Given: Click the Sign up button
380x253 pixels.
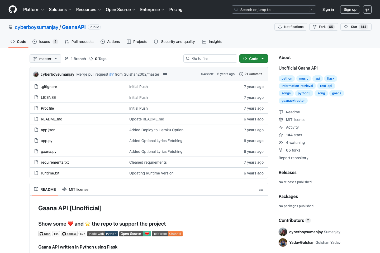Looking at the screenshot, I should click(x=350, y=9).
